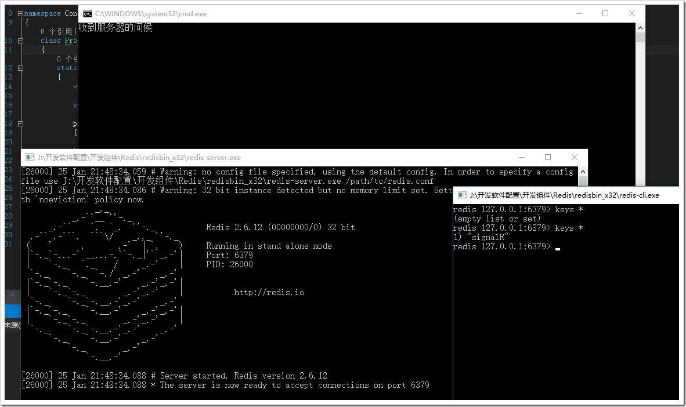Click "Running in stand alone mode" text

click(269, 246)
